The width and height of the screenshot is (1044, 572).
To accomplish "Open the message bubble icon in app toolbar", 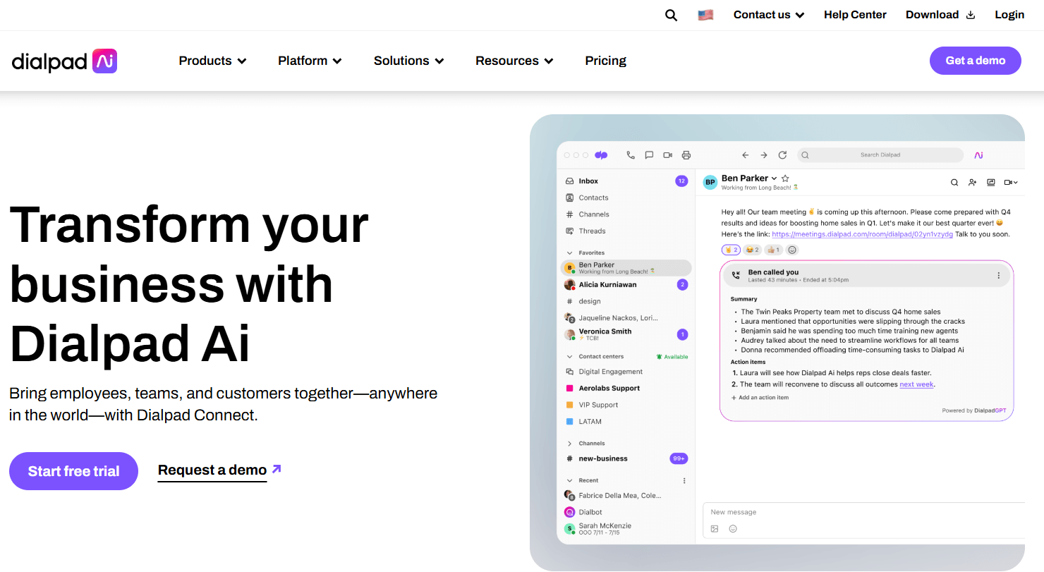I will tap(649, 155).
